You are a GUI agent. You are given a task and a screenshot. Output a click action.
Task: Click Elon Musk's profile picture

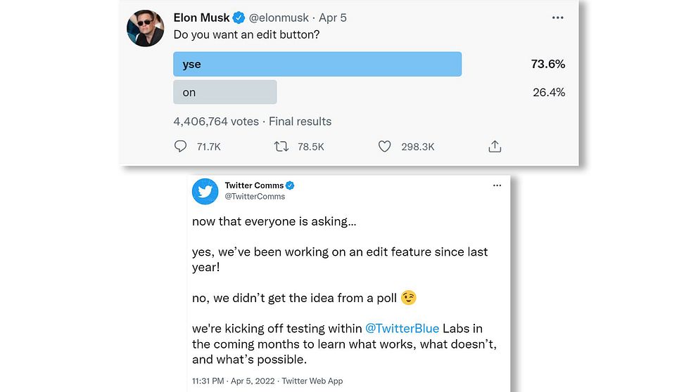[145, 29]
